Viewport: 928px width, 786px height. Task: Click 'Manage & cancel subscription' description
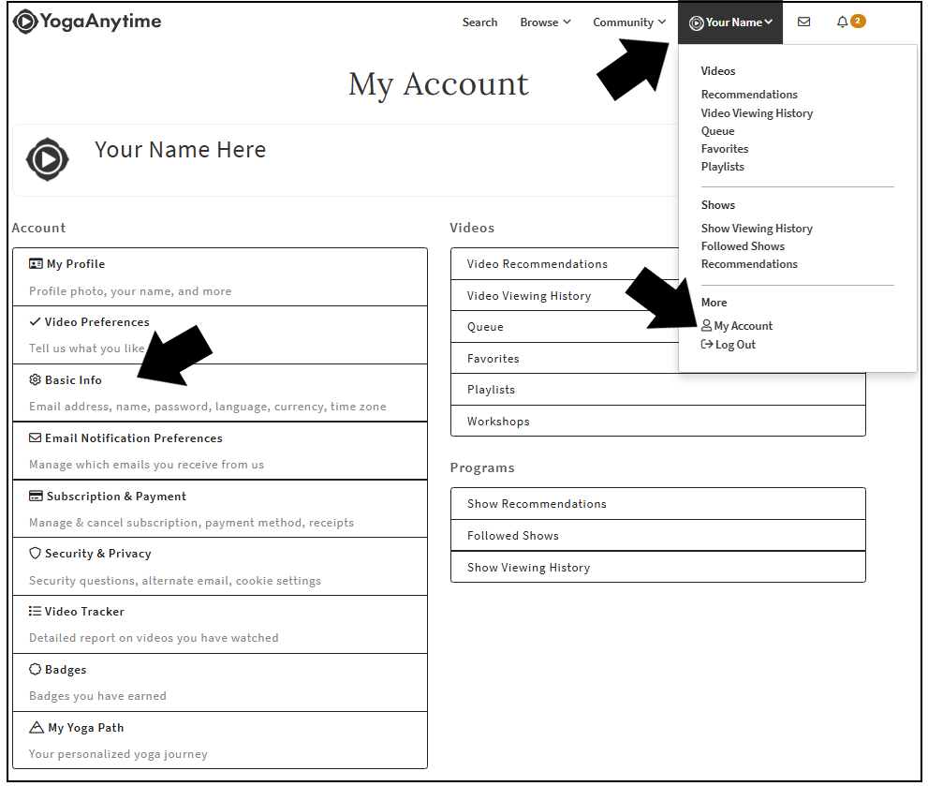(191, 523)
